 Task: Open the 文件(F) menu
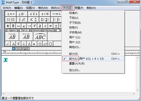(7, 8)
